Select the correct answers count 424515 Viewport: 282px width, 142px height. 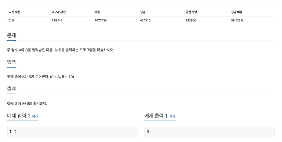coord(145,20)
